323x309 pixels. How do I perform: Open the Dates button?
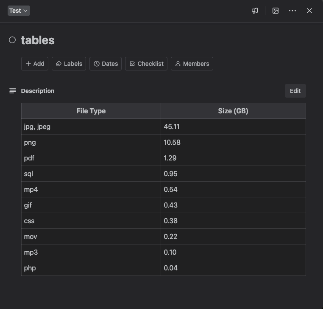coord(106,64)
